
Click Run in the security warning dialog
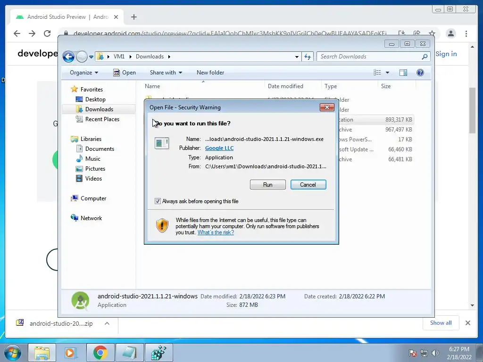coord(267,185)
